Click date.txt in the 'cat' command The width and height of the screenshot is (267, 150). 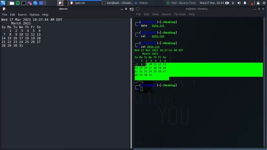154,47
